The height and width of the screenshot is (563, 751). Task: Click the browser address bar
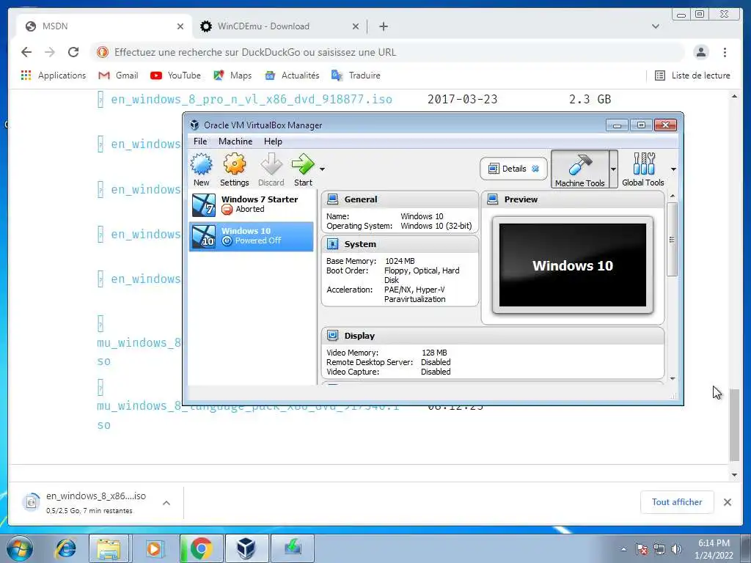[387, 52]
